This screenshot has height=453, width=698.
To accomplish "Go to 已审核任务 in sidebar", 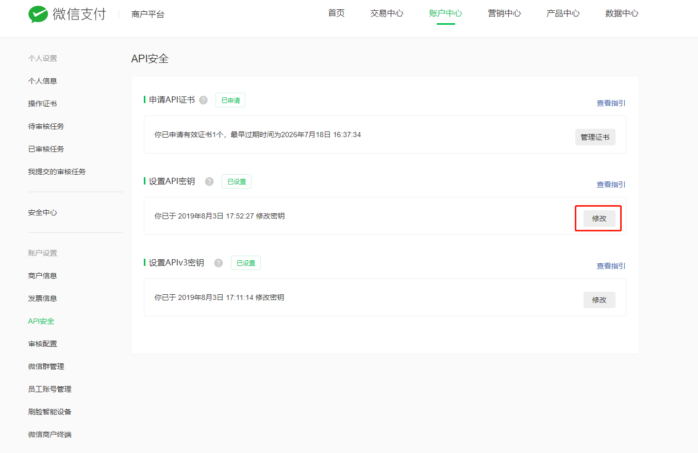I will tap(46, 149).
